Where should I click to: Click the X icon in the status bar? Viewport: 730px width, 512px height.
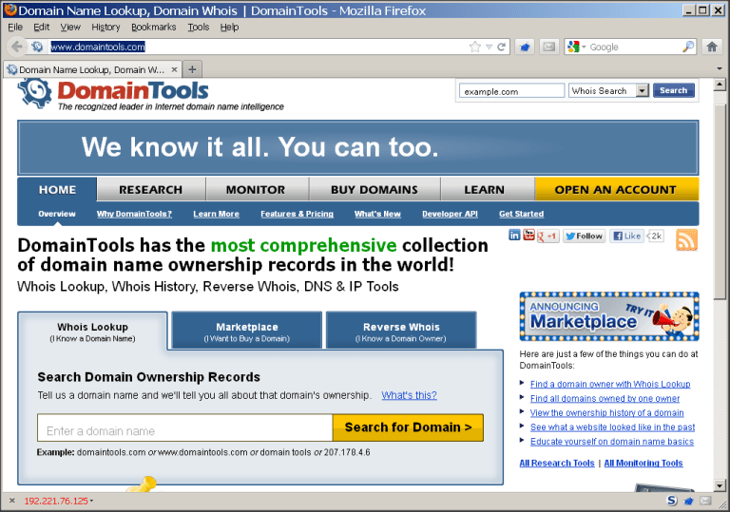[12, 501]
